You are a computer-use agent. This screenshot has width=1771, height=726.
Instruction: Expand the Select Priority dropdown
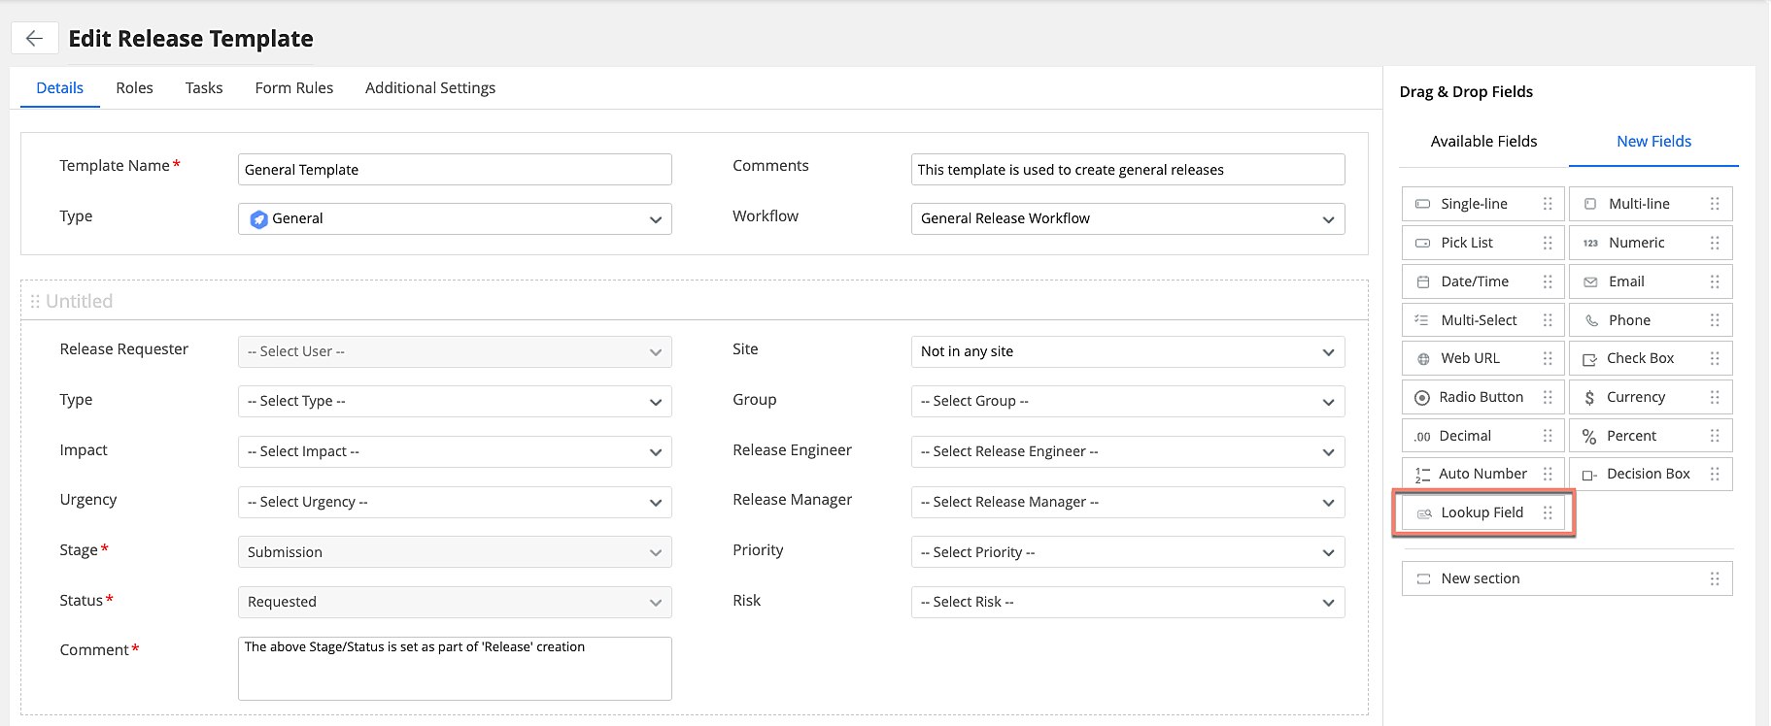tap(1127, 552)
